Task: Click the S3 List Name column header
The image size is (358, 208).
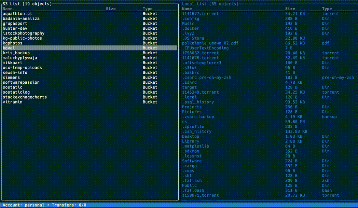Action: 8,9
